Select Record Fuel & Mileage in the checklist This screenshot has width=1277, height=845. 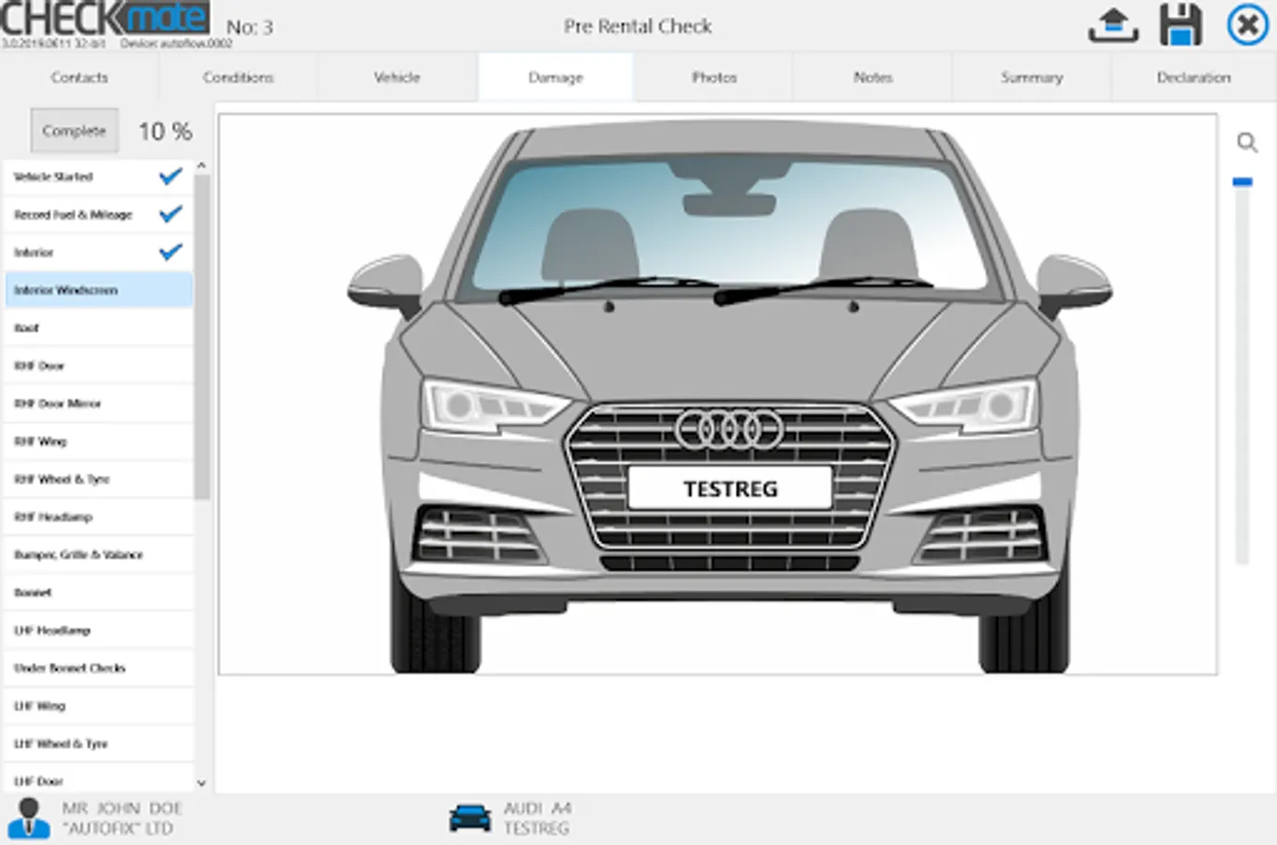pos(99,214)
